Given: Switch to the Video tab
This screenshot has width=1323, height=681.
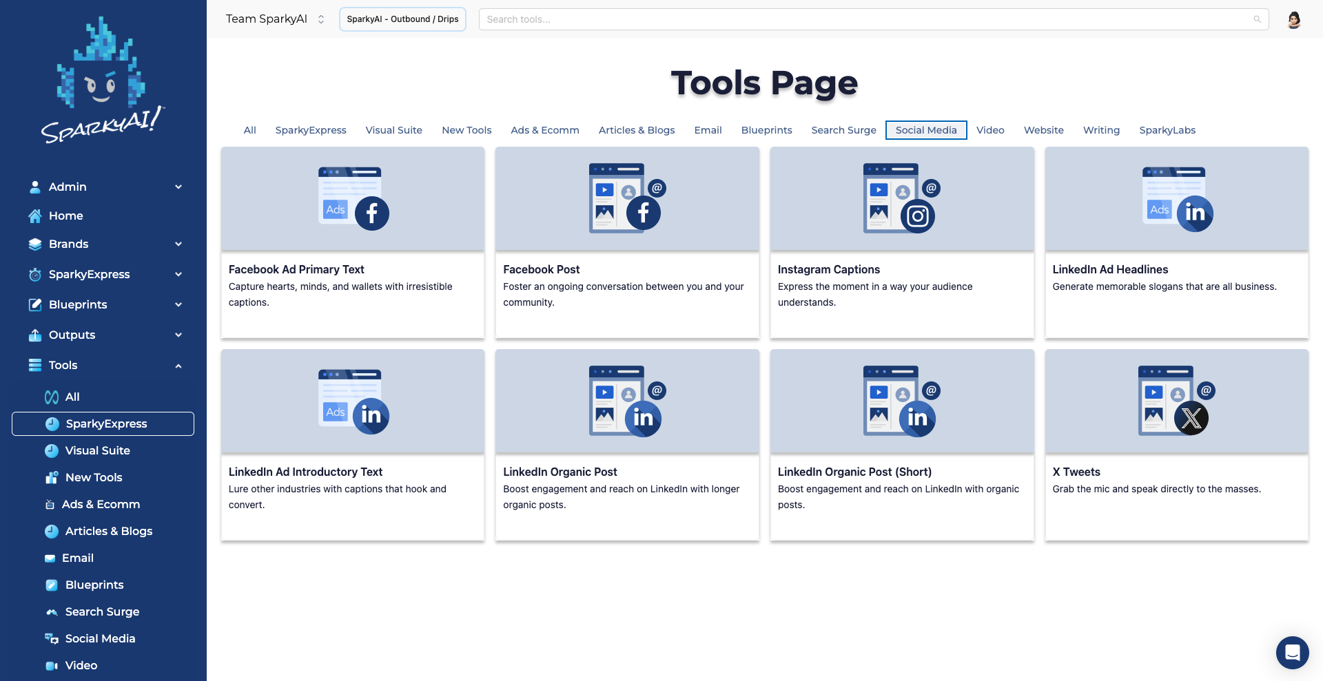Looking at the screenshot, I should [x=989, y=130].
